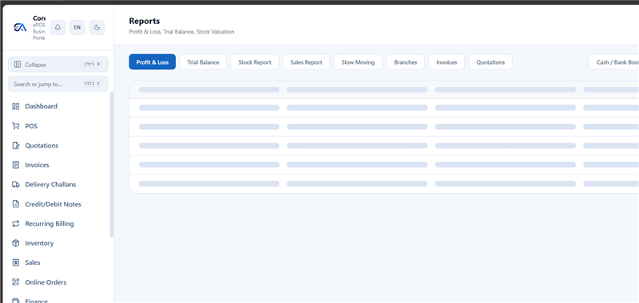Go to Quotations in sidebar

pyautogui.click(x=42, y=146)
